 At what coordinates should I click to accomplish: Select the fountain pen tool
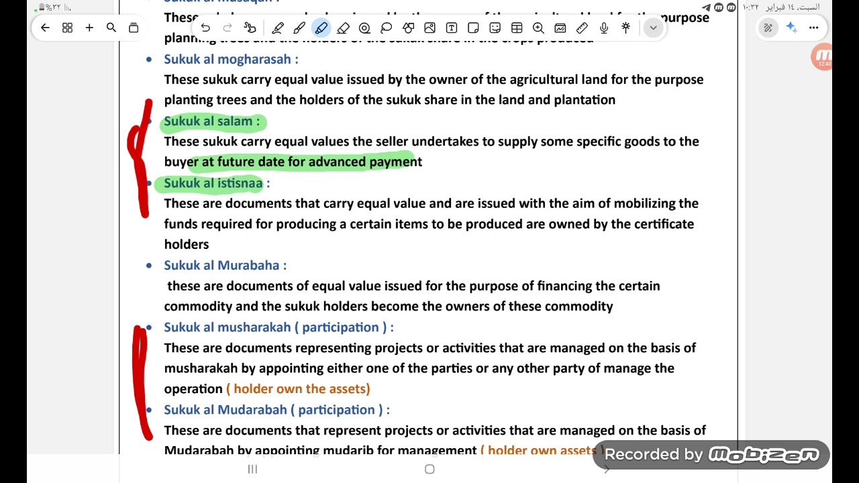click(x=278, y=28)
